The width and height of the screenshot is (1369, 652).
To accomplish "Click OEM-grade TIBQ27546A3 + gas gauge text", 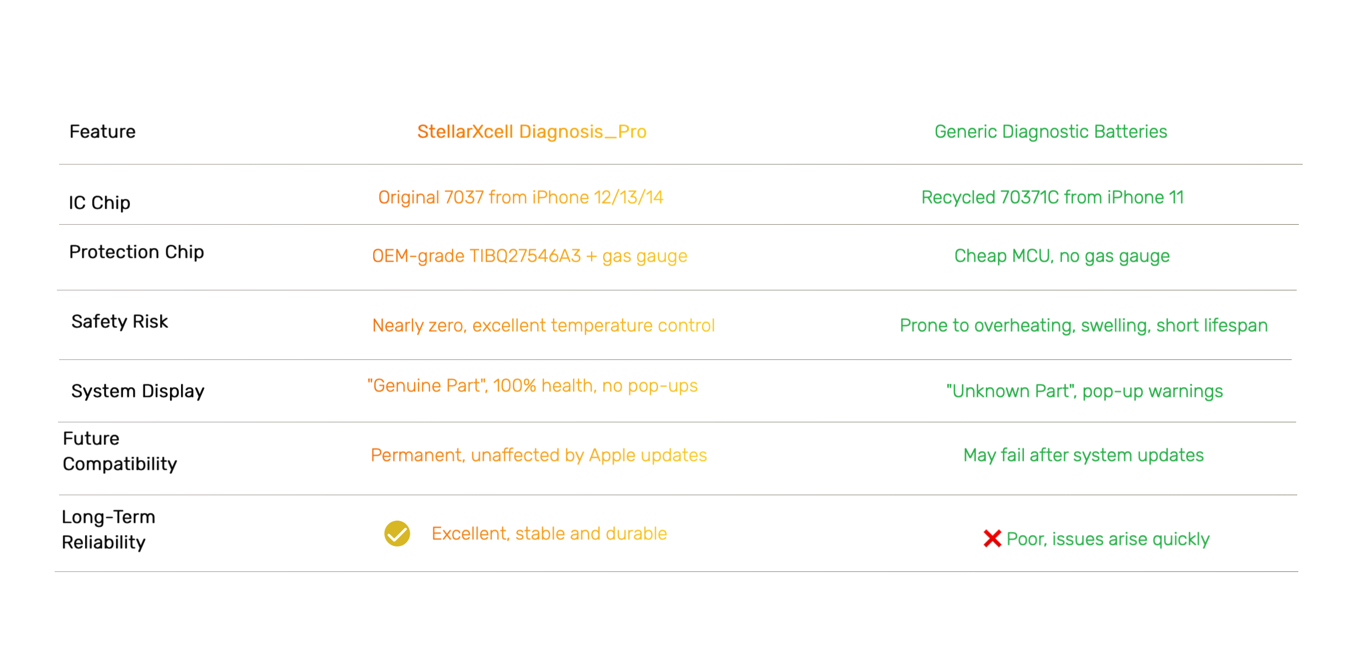I will click(x=529, y=256).
